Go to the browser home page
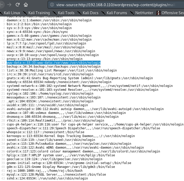 pyautogui.click(x=26, y=5)
